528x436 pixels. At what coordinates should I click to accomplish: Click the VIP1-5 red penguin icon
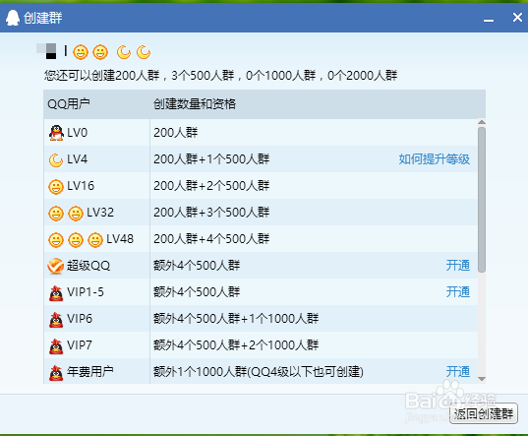click(56, 293)
